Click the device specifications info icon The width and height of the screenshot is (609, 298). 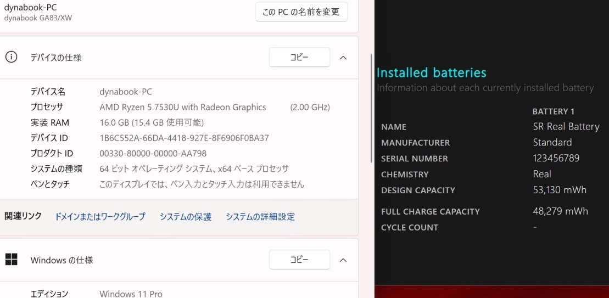click(11, 58)
